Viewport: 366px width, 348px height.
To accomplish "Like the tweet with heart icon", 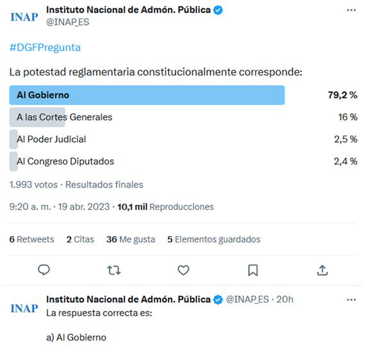I will tap(183, 270).
